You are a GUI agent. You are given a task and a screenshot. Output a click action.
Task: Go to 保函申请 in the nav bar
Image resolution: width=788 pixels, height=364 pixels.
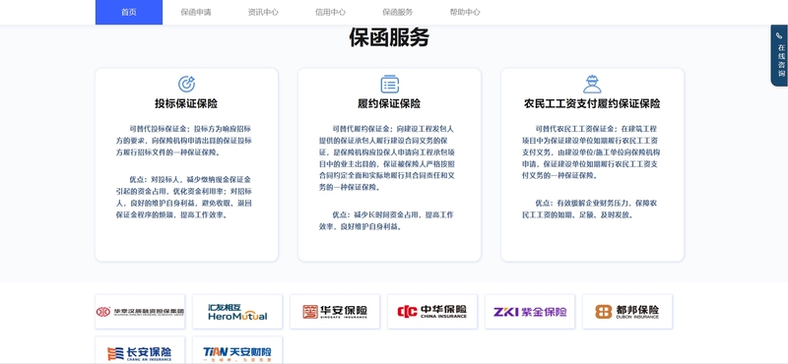click(196, 12)
